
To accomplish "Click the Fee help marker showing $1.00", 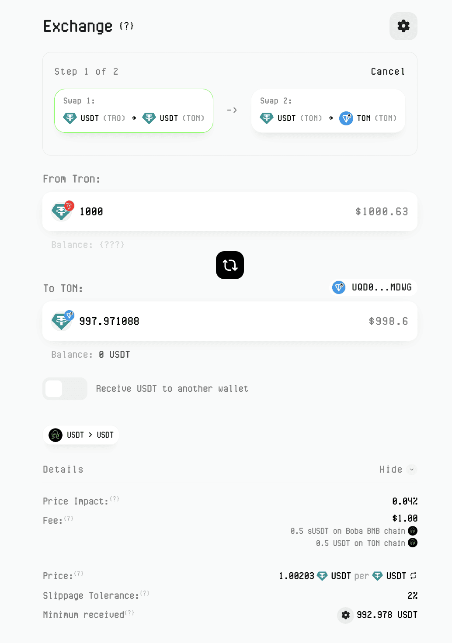I will pyautogui.click(x=69, y=517).
